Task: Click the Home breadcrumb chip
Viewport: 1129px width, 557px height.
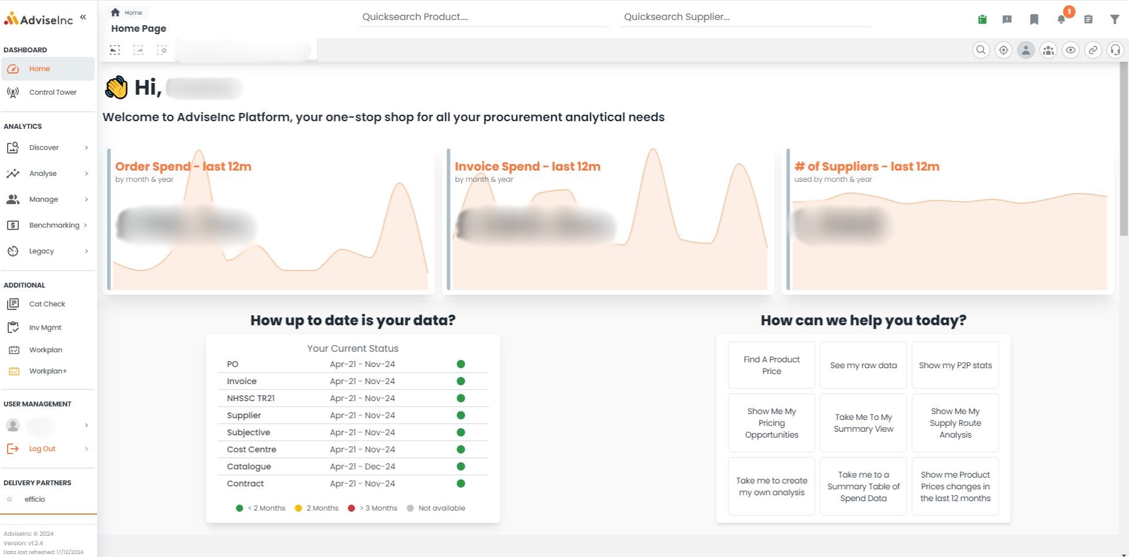Action: (127, 12)
